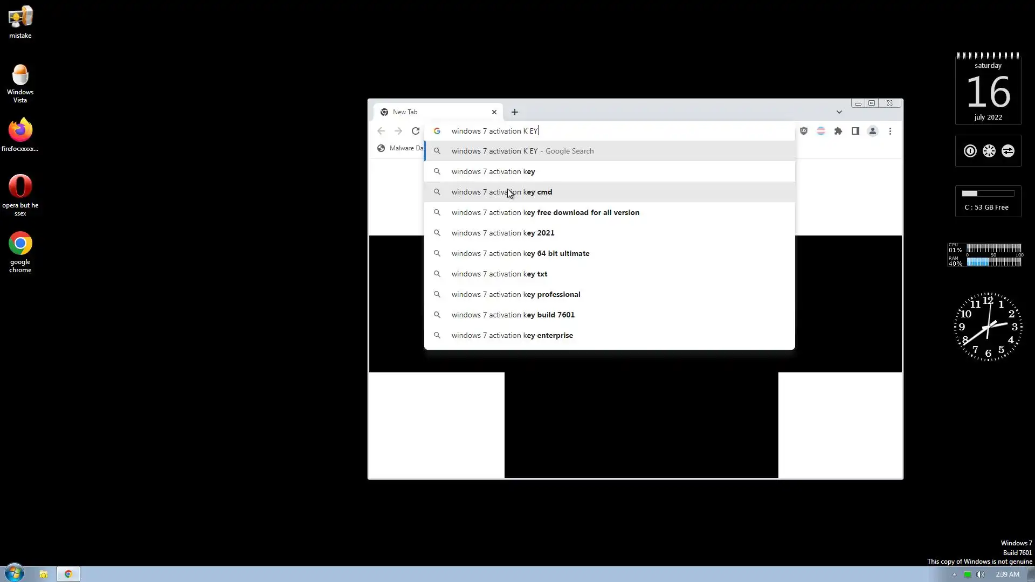
Task: Click the Windows Vista egg desktop icon
Action: click(20, 75)
